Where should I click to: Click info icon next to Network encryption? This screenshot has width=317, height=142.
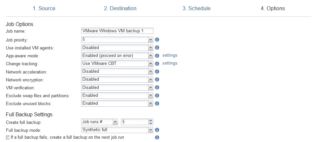click(x=157, y=79)
